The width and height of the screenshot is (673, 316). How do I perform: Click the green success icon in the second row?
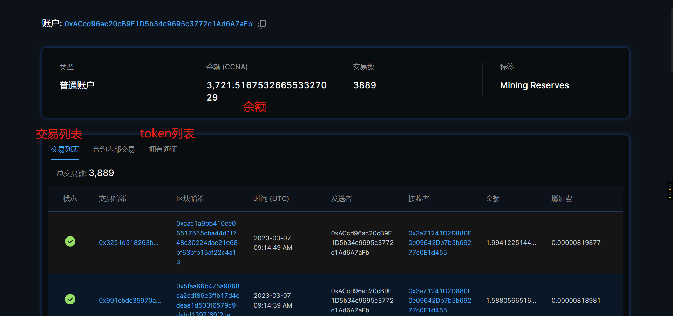pos(70,299)
